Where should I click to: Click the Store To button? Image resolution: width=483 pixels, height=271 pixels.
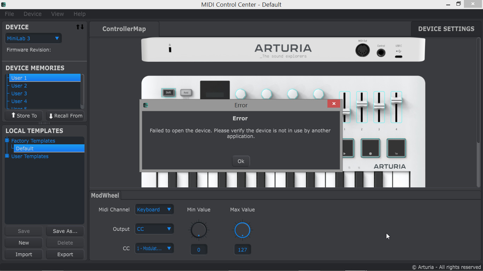24,116
